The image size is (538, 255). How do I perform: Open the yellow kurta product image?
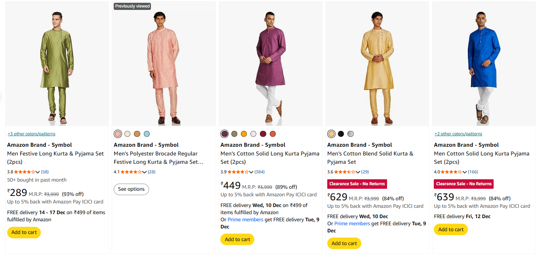pos(377,65)
